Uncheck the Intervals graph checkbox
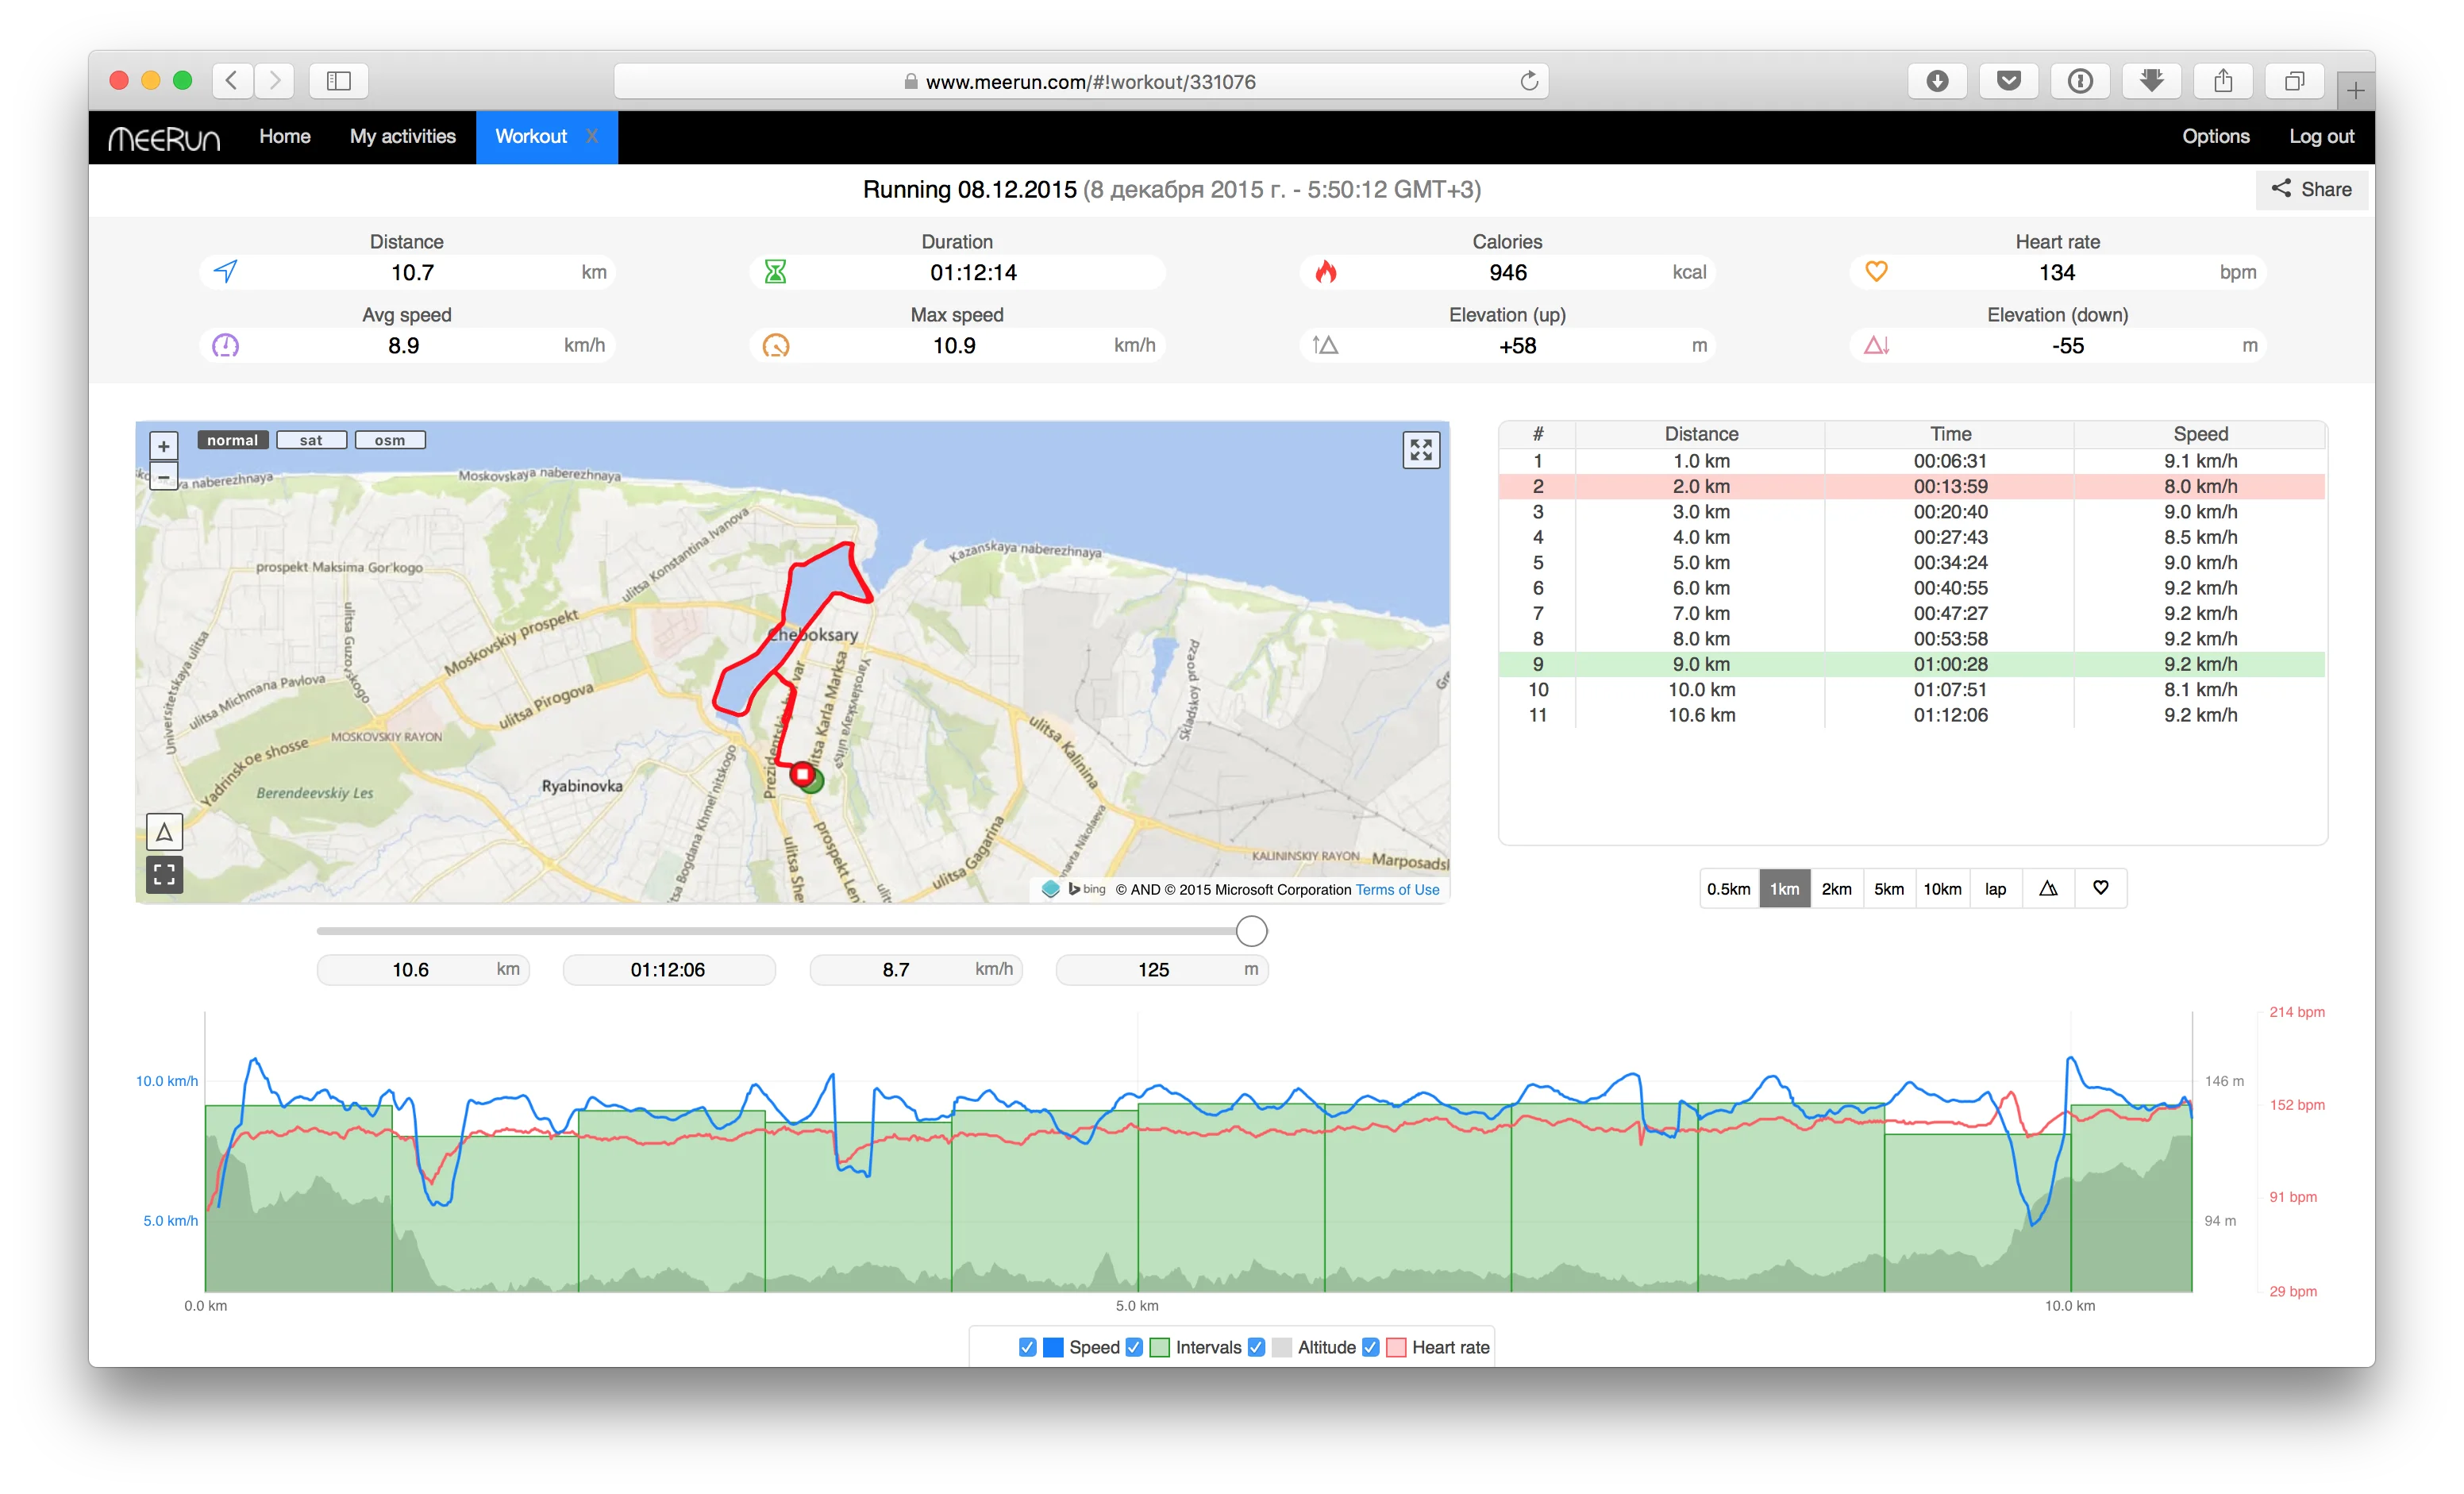2464x1494 pixels. (x=1134, y=1347)
